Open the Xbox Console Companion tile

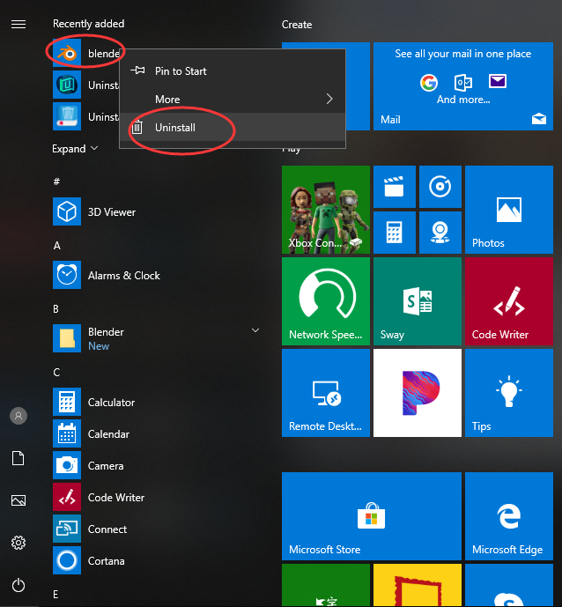(326, 210)
